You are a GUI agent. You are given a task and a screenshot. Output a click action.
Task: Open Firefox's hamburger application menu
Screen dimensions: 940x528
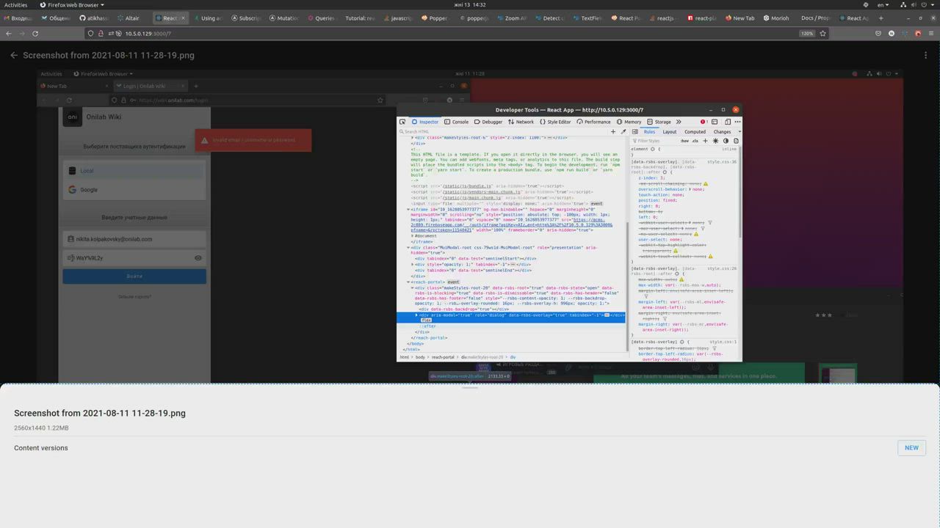pos(931,33)
